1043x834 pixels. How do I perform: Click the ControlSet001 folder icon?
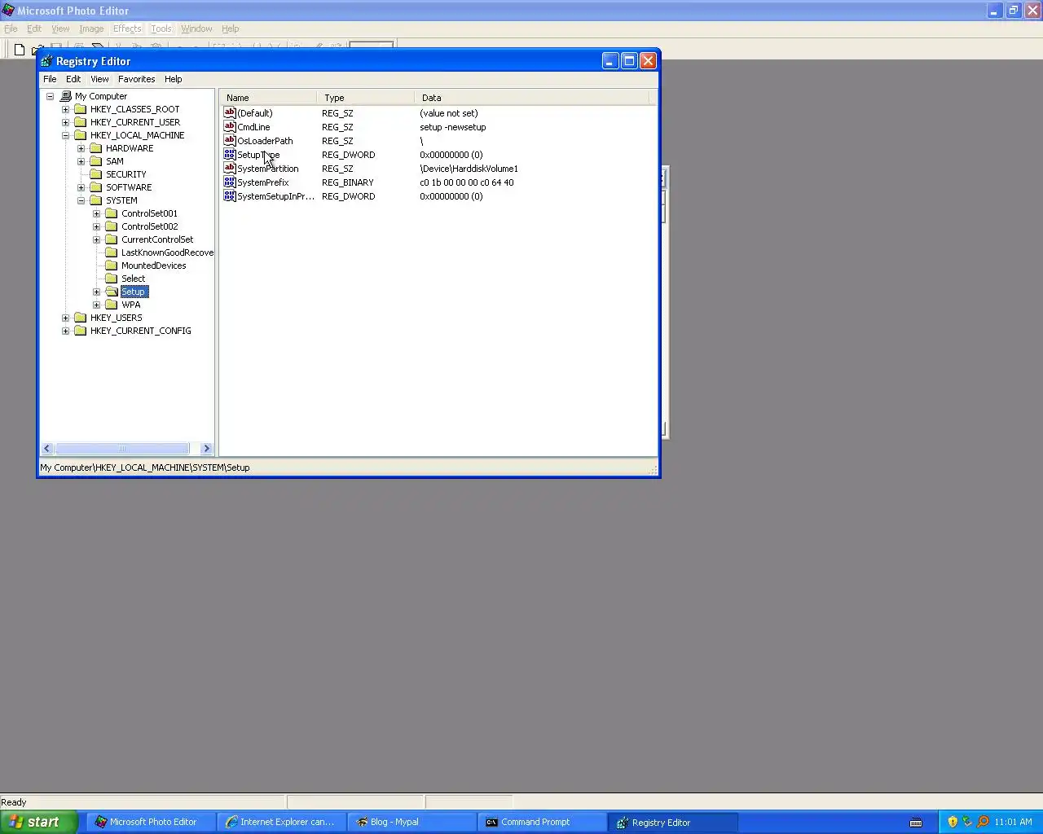(112, 213)
